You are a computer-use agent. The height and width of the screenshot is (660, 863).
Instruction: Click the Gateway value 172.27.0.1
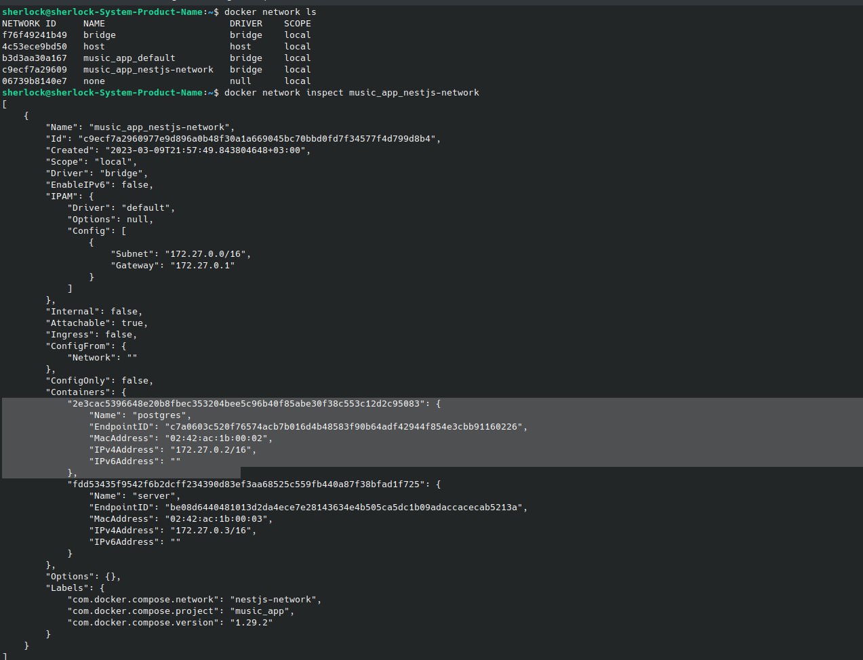[x=202, y=265]
